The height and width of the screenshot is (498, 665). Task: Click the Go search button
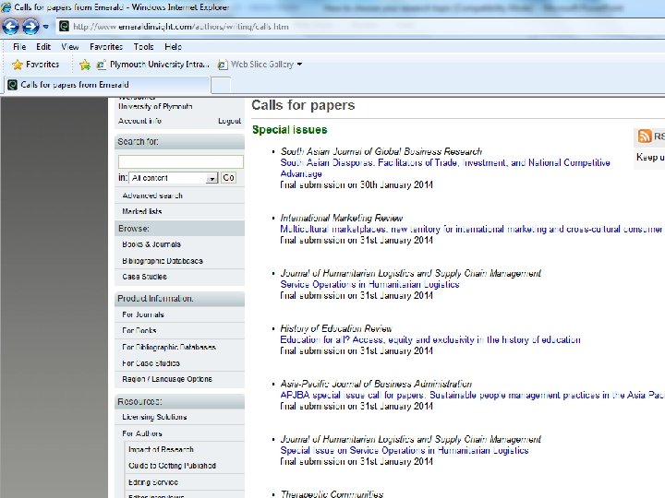229,178
